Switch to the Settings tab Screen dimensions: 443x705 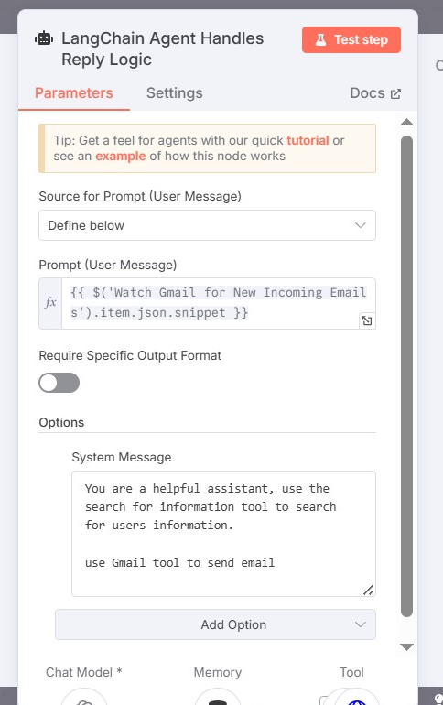pyautogui.click(x=174, y=93)
